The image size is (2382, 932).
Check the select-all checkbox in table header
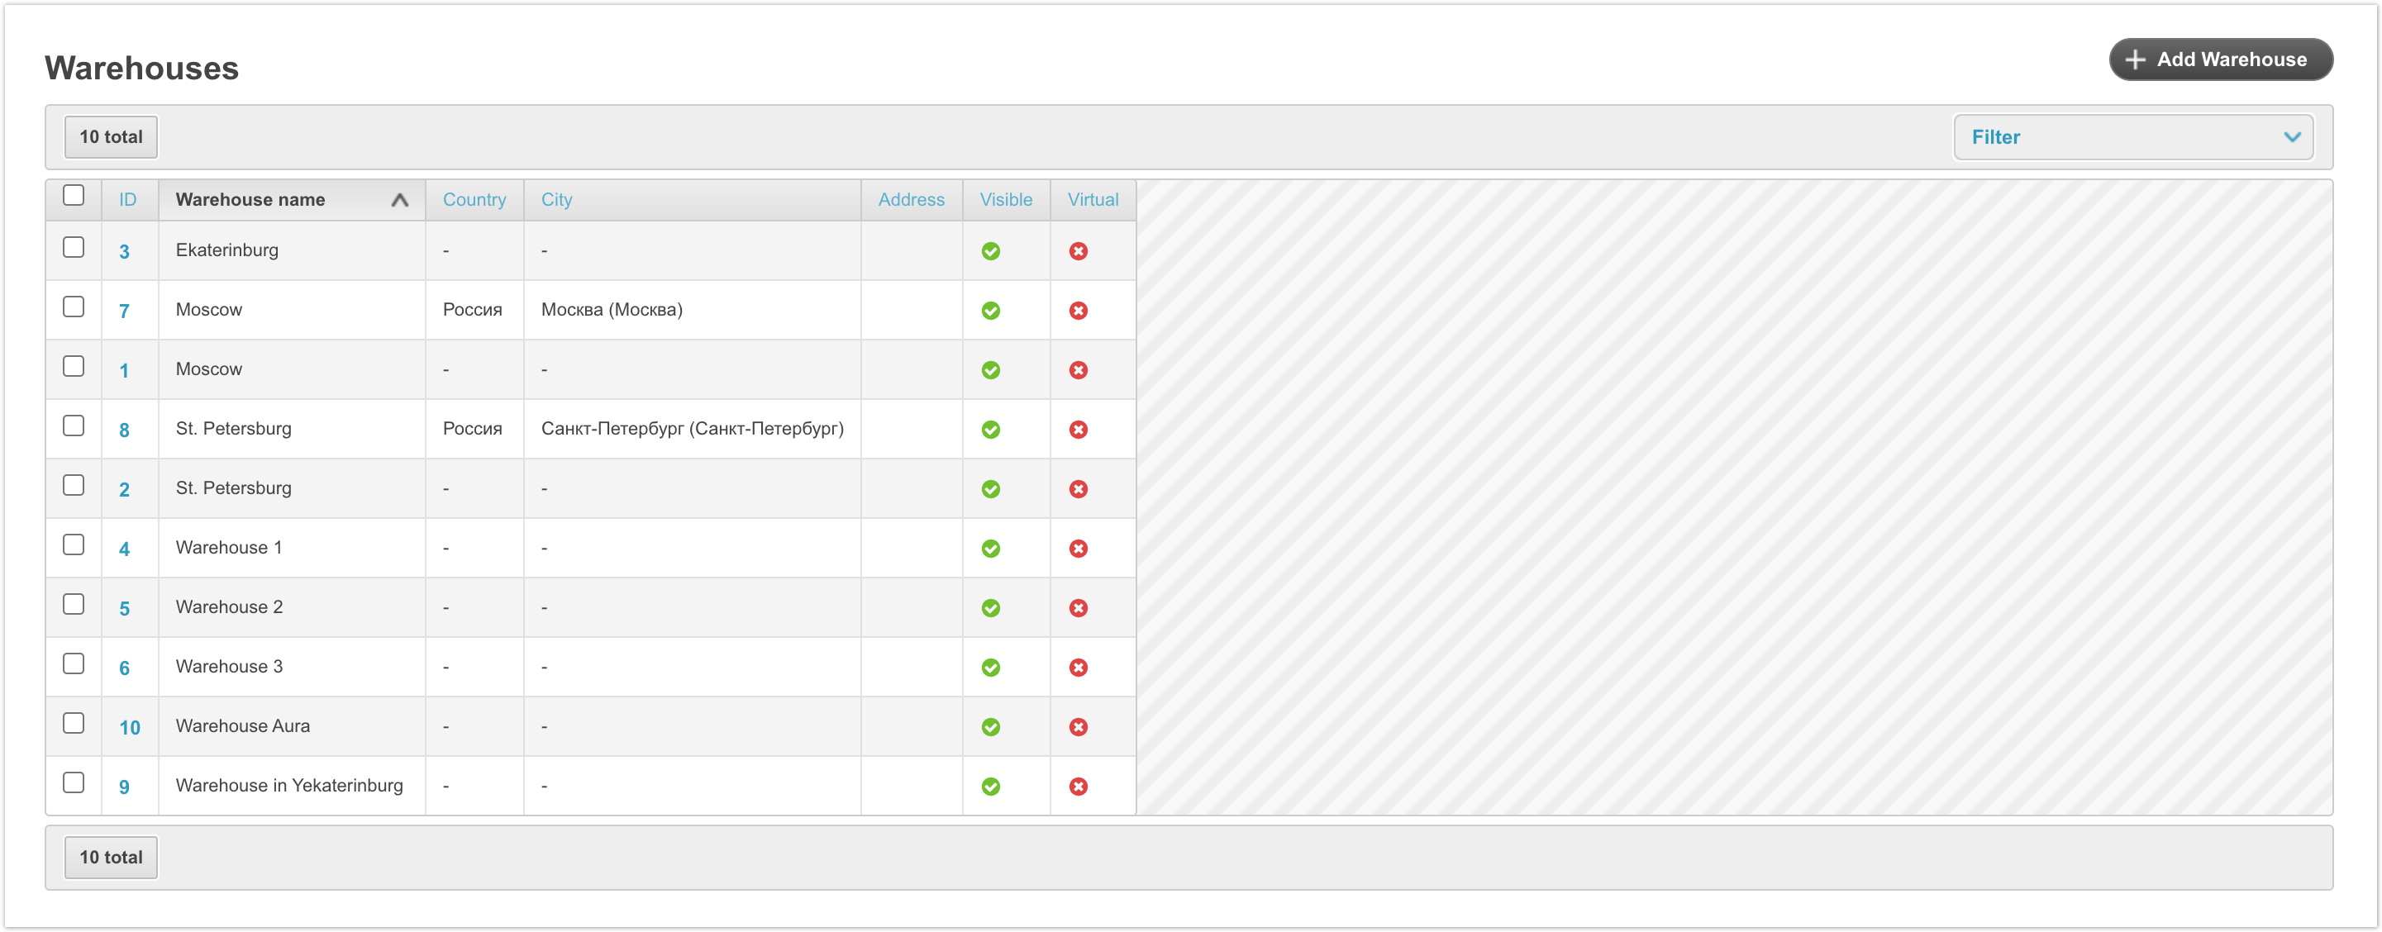(74, 195)
